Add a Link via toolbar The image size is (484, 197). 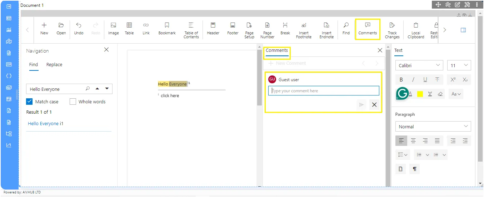click(146, 29)
